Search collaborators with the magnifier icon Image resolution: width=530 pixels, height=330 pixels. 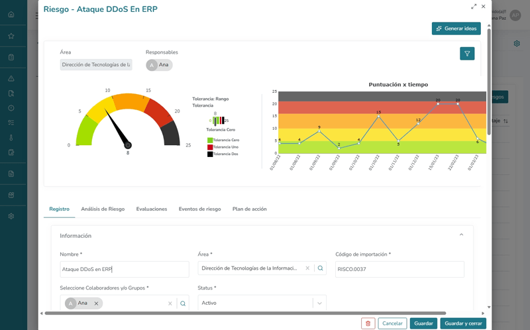183,303
